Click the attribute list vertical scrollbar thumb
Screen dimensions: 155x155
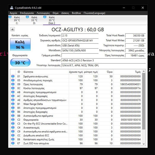pos(144,101)
